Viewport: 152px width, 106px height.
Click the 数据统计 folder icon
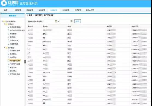(x=6, y=24)
